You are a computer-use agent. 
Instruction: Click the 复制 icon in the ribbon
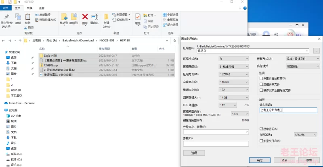18,17
